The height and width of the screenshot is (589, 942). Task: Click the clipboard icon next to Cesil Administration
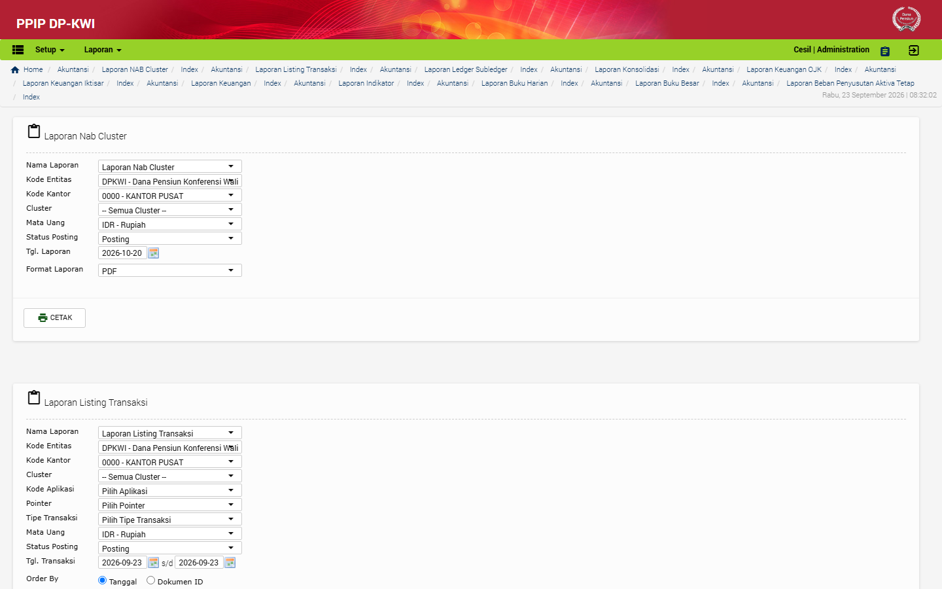885,51
